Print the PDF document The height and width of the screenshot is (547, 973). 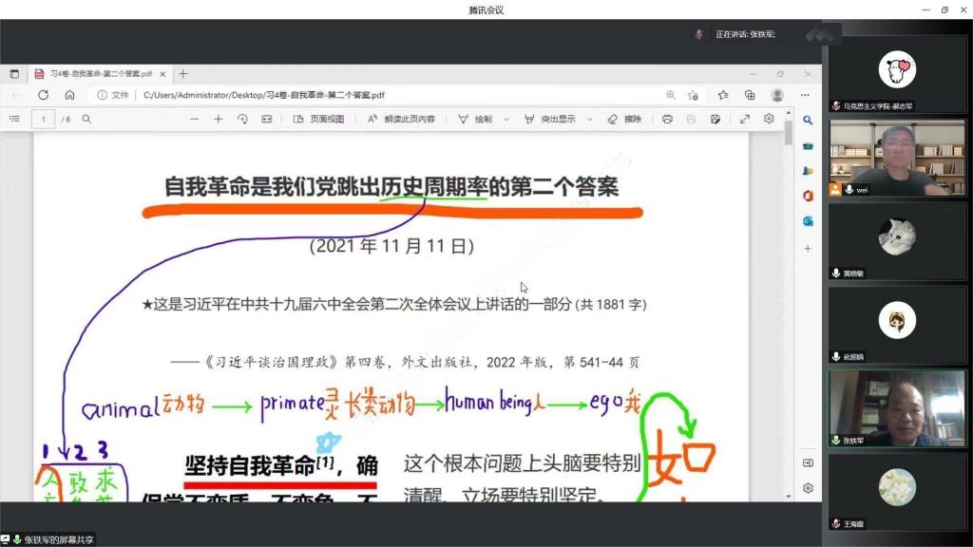667,119
